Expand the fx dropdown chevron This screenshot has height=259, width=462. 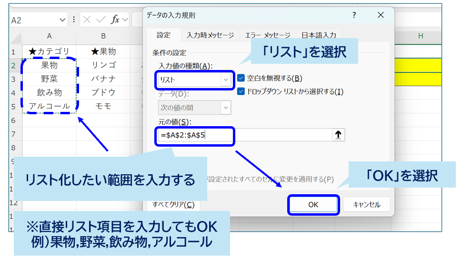tap(125, 20)
